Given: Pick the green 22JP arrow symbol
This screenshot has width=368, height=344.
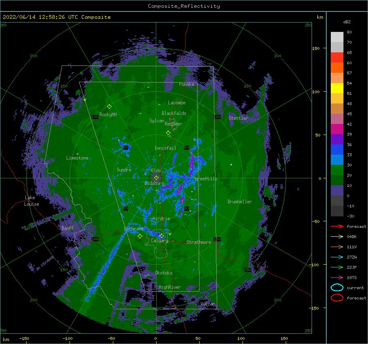Looking at the screenshot, I should click(x=337, y=267).
